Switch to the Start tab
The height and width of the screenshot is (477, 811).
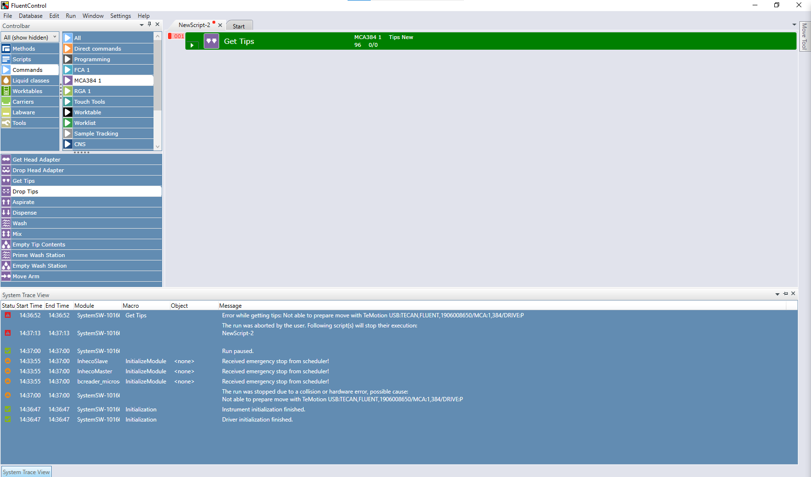238,26
